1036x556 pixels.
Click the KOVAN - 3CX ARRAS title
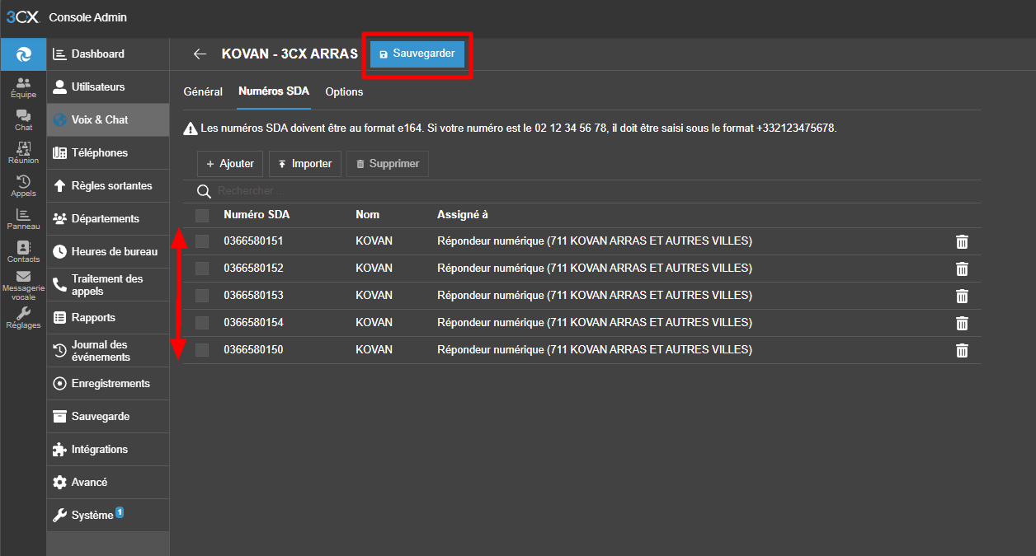click(x=290, y=54)
